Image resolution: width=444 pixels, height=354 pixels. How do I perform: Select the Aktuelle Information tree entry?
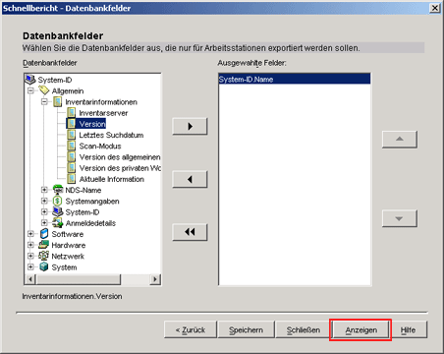pos(112,179)
